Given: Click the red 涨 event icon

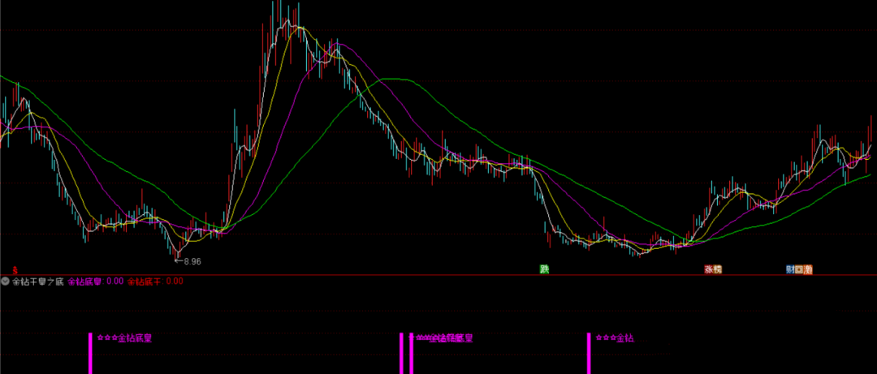Looking at the screenshot, I should (x=708, y=269).
